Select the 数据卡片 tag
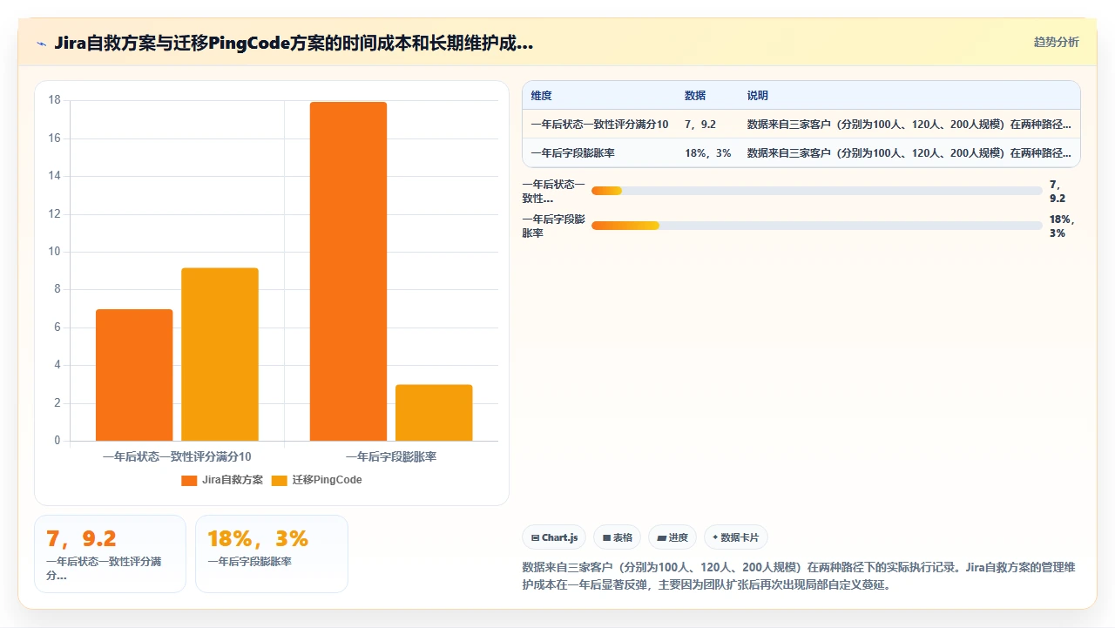Screen dimensions: 1115x628 736,537
